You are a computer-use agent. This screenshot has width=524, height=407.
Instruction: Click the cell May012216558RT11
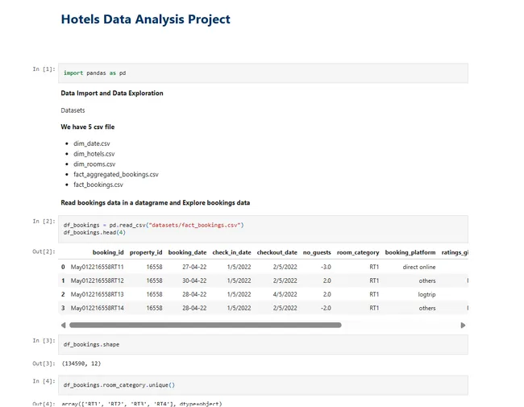point(97,267)
